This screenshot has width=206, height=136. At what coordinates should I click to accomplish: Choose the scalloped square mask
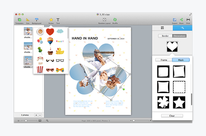pos(179,87)
